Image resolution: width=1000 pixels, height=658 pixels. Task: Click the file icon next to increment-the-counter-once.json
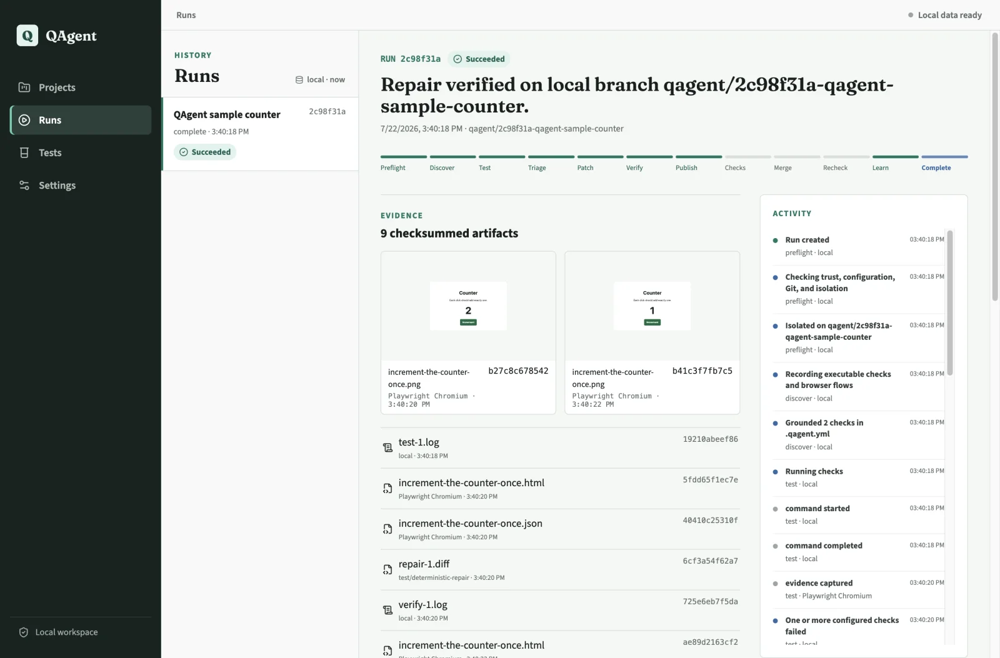[387, 529]
